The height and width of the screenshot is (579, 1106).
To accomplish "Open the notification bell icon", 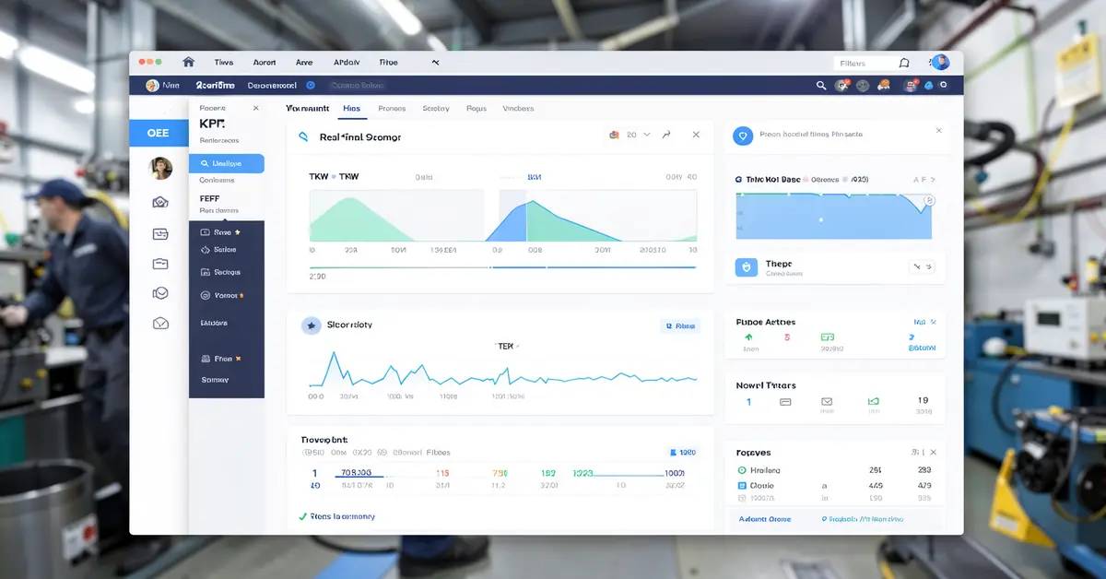I will (904, 63).
